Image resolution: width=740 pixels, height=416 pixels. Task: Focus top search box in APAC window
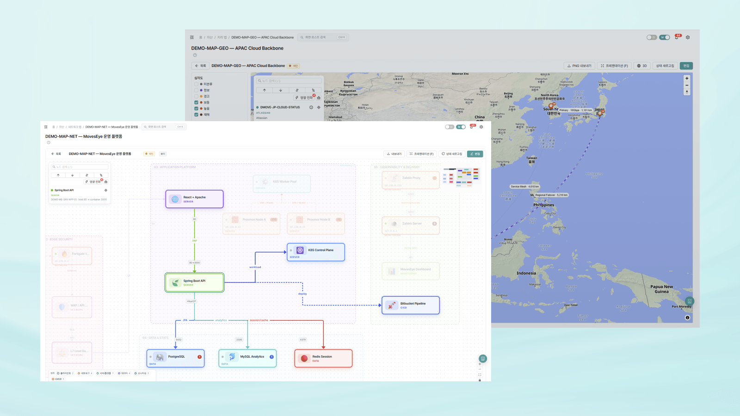click(x=323, y=37)
